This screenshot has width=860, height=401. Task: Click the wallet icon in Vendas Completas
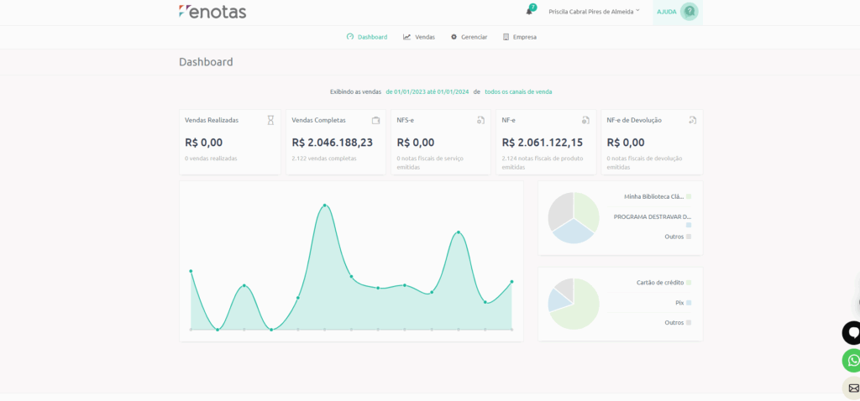(x=375, y=121)
